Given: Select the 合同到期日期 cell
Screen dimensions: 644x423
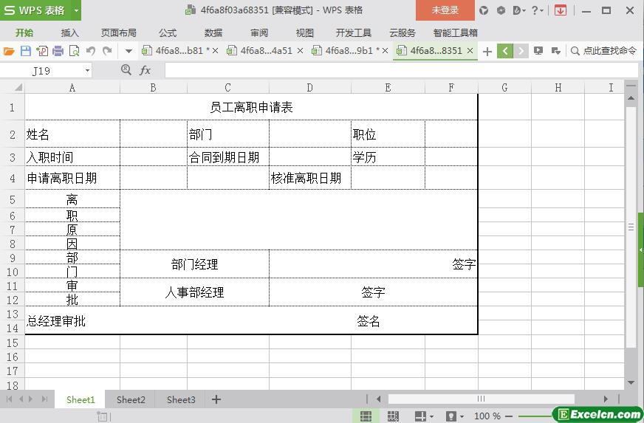Looking at the screenshot, I should point(228,157).
